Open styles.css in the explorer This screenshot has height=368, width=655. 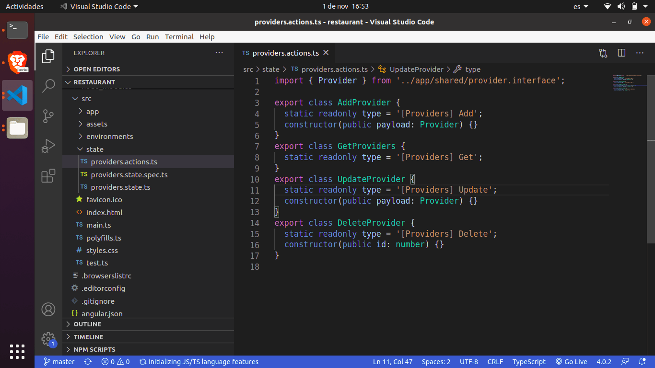coord(148,250)
